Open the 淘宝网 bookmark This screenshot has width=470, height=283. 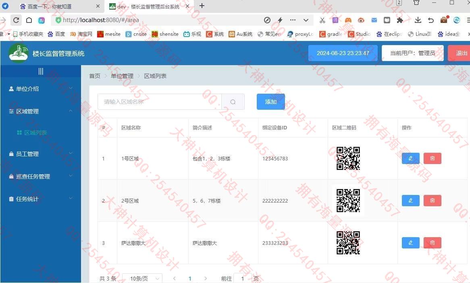(81, 34)
